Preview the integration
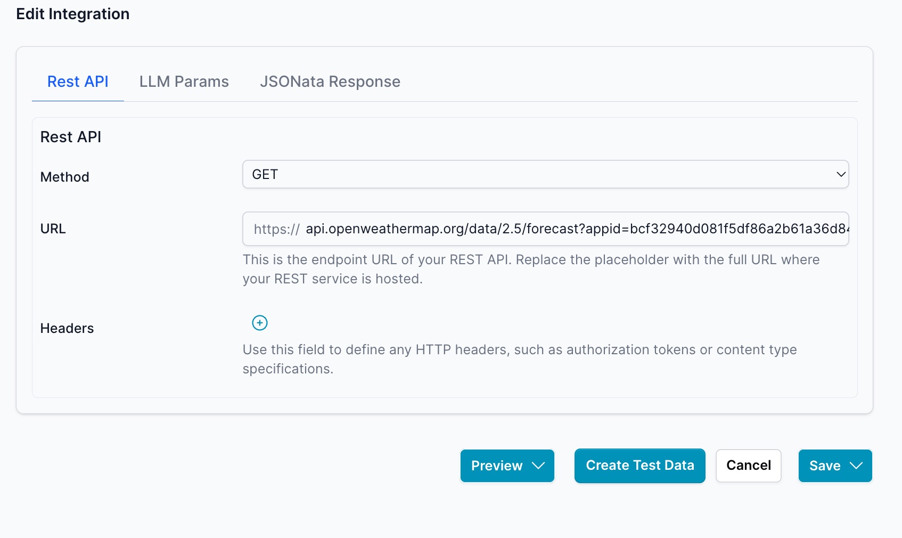This screenshot has width=902, height=538. 497,466
